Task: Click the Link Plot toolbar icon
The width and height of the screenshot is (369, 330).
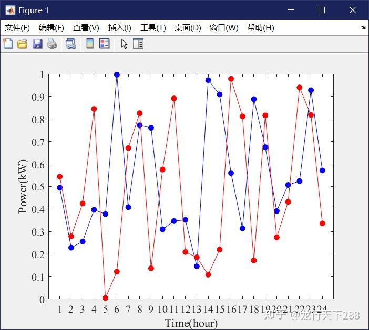Action: [x=71, y=44]
